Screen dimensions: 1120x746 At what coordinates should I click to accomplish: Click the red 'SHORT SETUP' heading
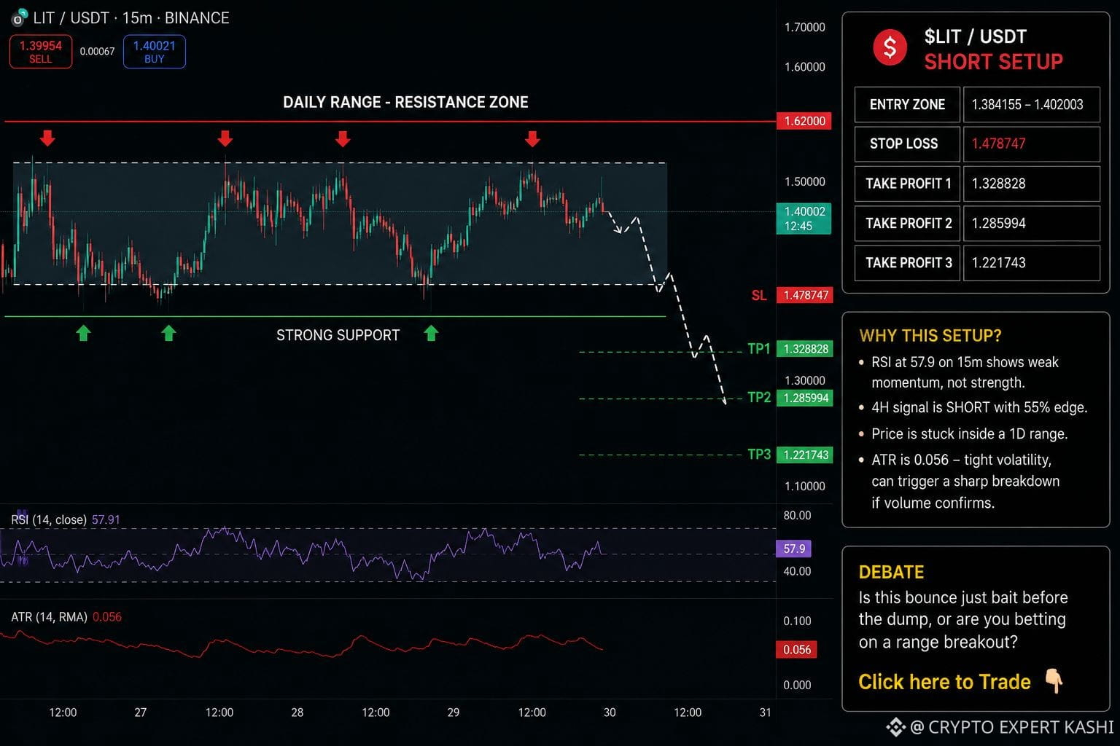(994, 62)
